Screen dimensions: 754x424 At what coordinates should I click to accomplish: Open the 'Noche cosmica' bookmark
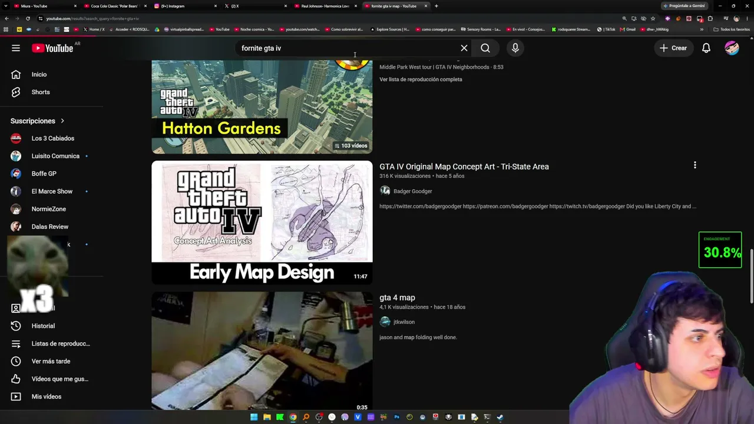254,29
